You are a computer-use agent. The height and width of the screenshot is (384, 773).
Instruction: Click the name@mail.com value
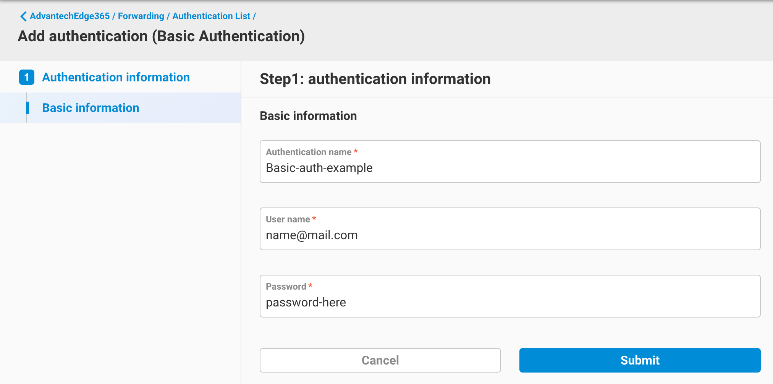[312, 235]
